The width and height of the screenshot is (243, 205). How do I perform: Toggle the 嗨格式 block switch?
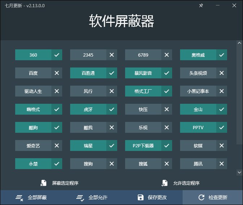pyautogui.click(x=39, y=109)
